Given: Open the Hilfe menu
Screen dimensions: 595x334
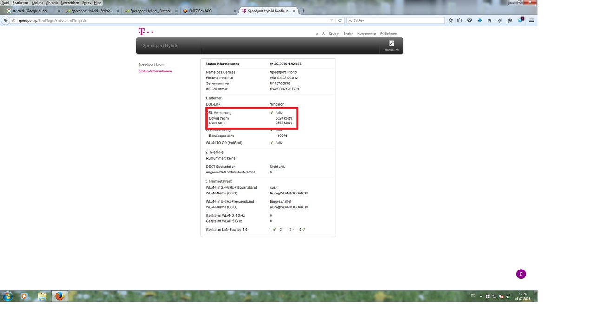Looking at the screenshot, I should tap(98, 3).
